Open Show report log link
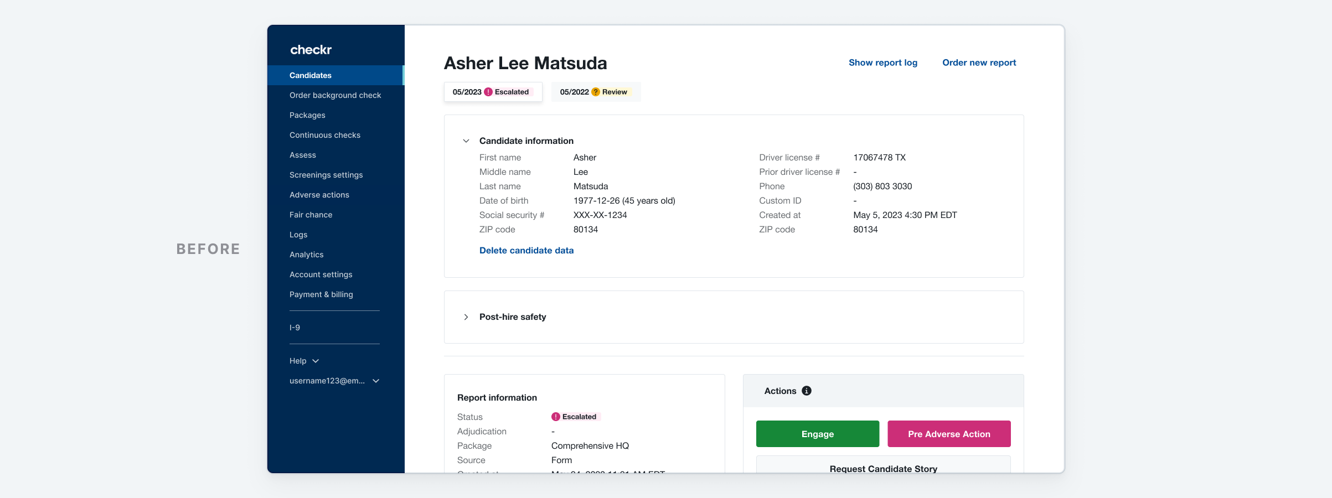Viewport: 1332px width, 498px height. [882, 63]
